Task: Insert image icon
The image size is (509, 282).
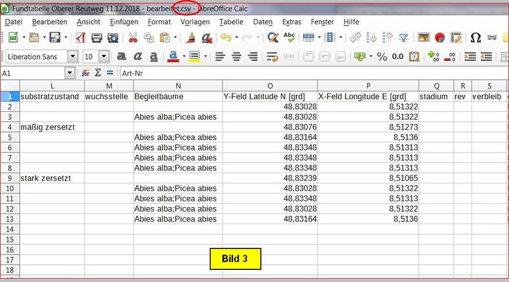Action: click(424, 37)
